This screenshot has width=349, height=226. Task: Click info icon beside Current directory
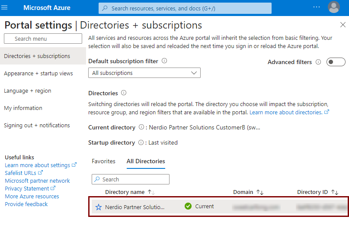pos(141,127)
